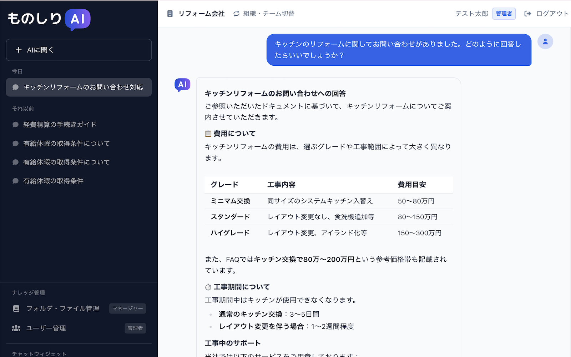Click the plus icon in the AIに聞く button
Image resolution: width=571 pixels, height=357 pixels.
(x=18, y=50)
